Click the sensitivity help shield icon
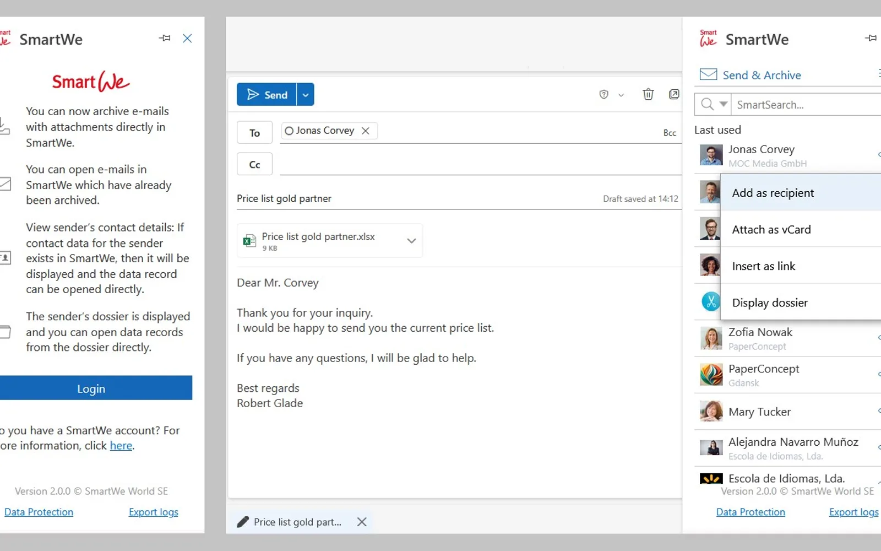The height and width of the screenshot is (551, 881). (603, 94)
